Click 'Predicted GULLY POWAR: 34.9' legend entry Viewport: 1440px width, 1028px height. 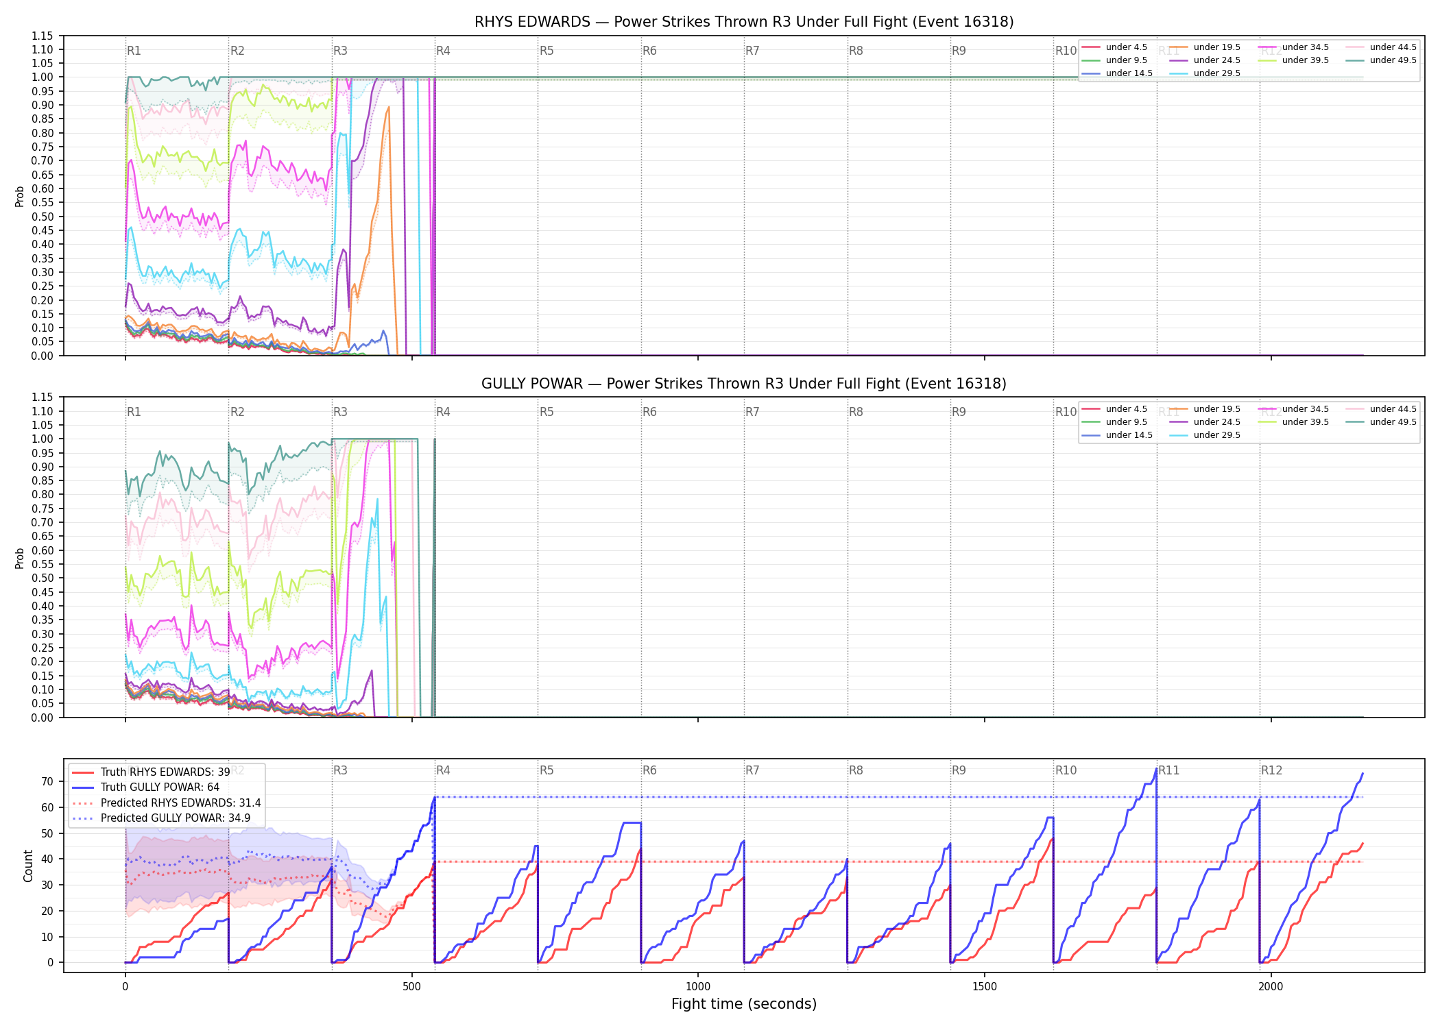click(x=162, y=818)
